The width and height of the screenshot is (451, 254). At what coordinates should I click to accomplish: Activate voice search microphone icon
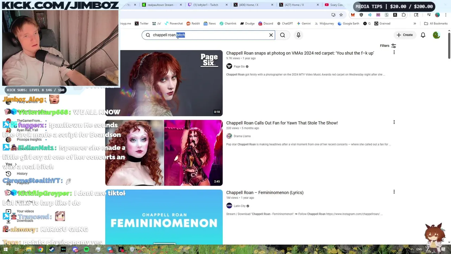click(x=298, y=35)
